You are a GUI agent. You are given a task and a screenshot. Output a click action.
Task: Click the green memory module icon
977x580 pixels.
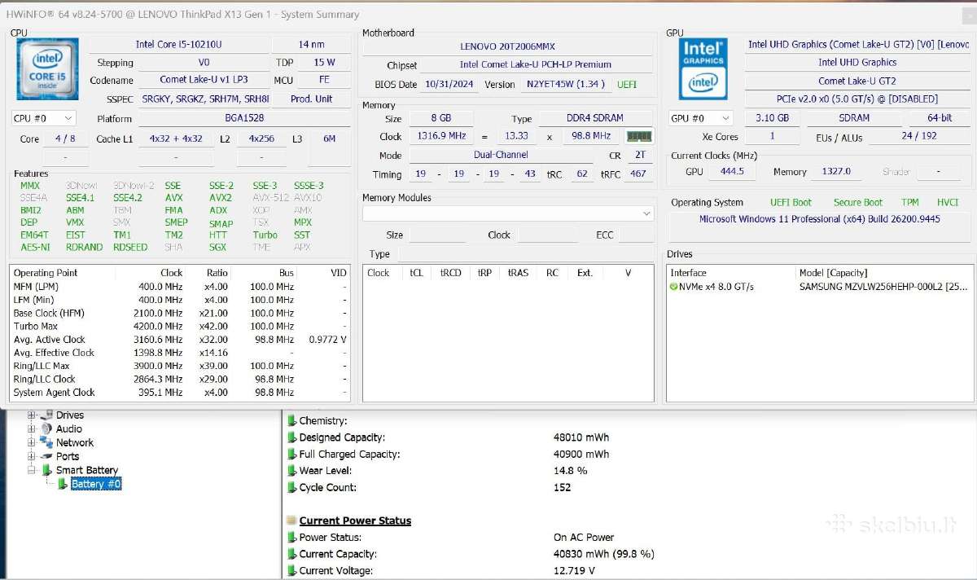coord(640,137)
